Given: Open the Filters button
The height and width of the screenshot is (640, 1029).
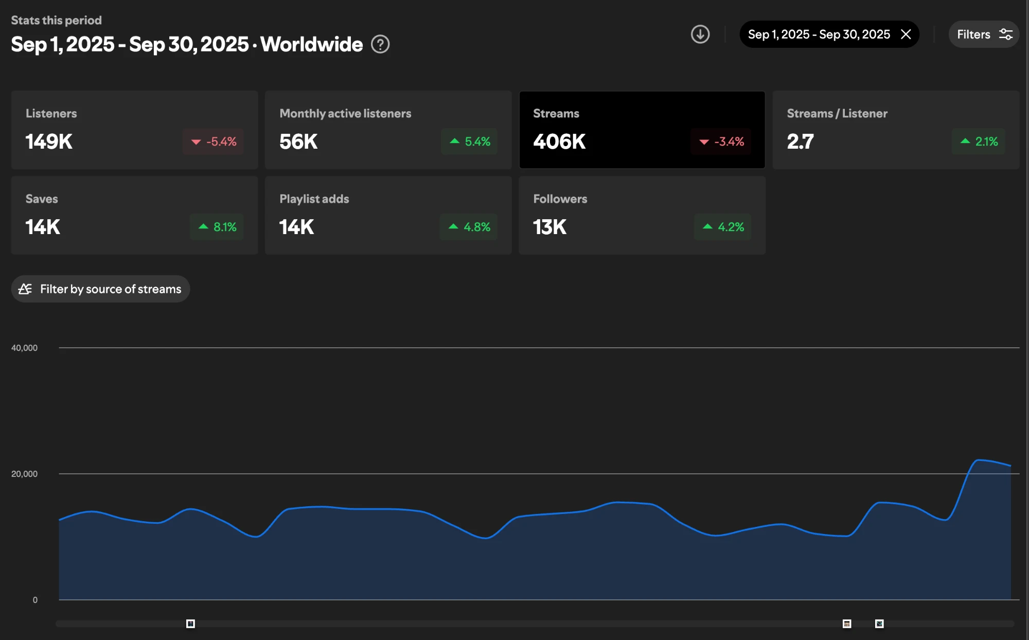Looking at the screenshot, I should 984,34.
